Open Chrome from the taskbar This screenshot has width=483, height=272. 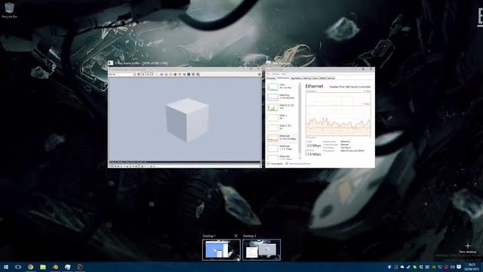click(30, 267)
